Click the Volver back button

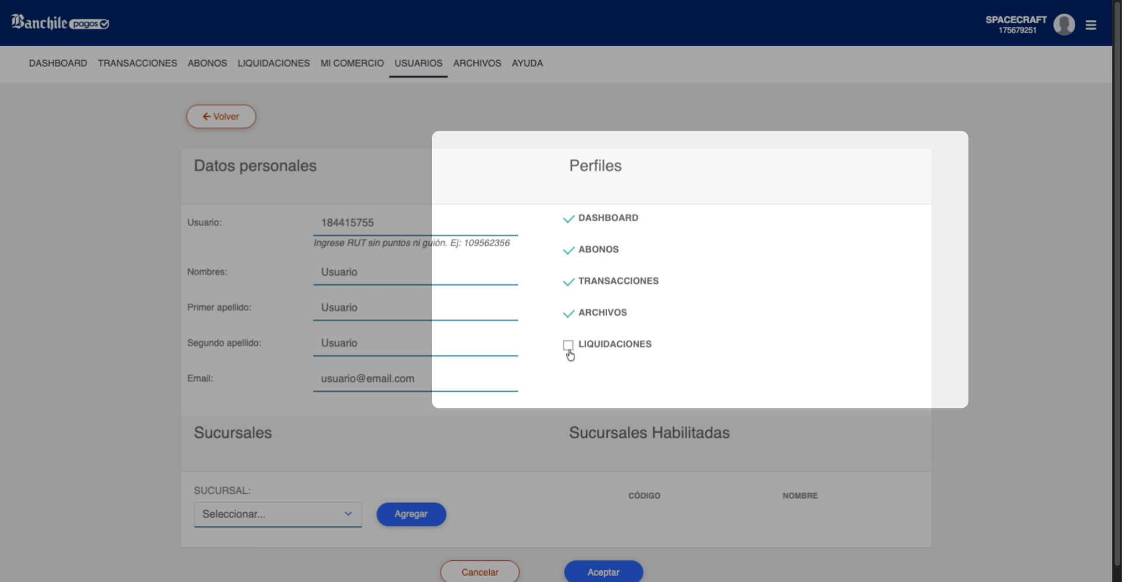click(x=221, y=117)
